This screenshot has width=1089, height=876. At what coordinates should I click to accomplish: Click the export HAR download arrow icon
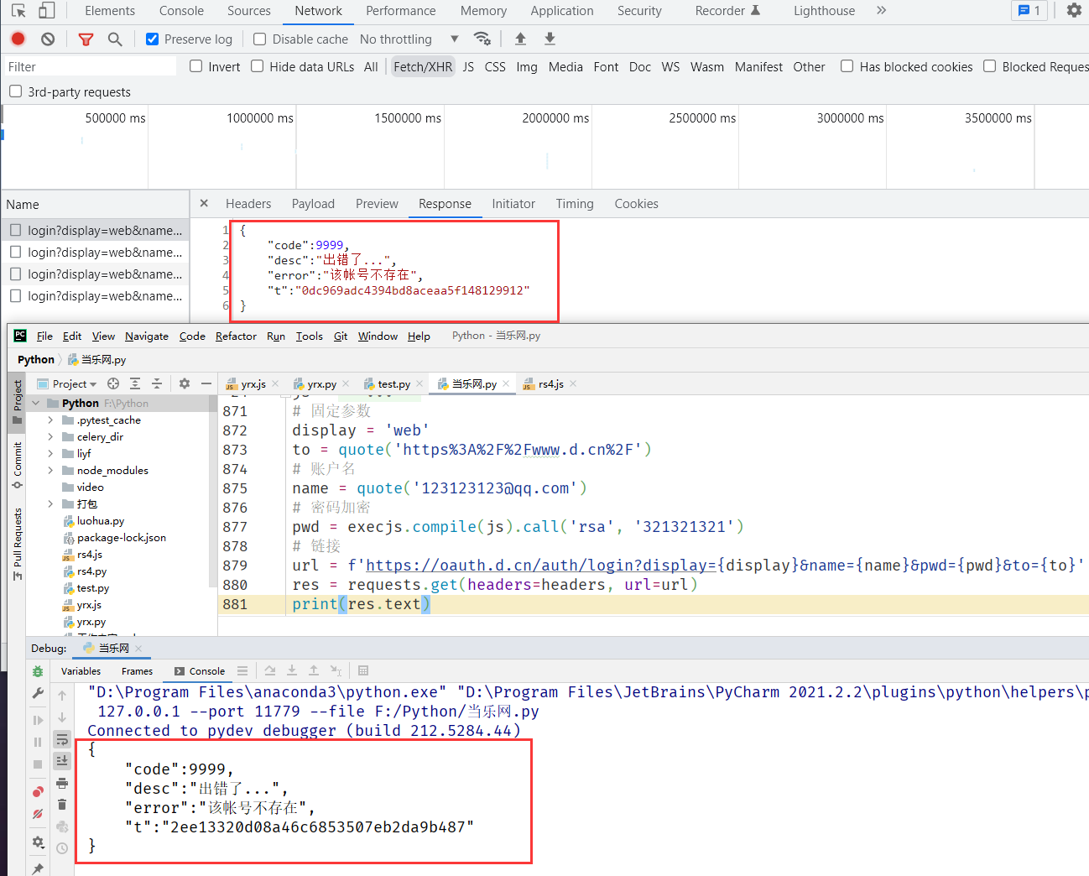[x=550, y=39]
